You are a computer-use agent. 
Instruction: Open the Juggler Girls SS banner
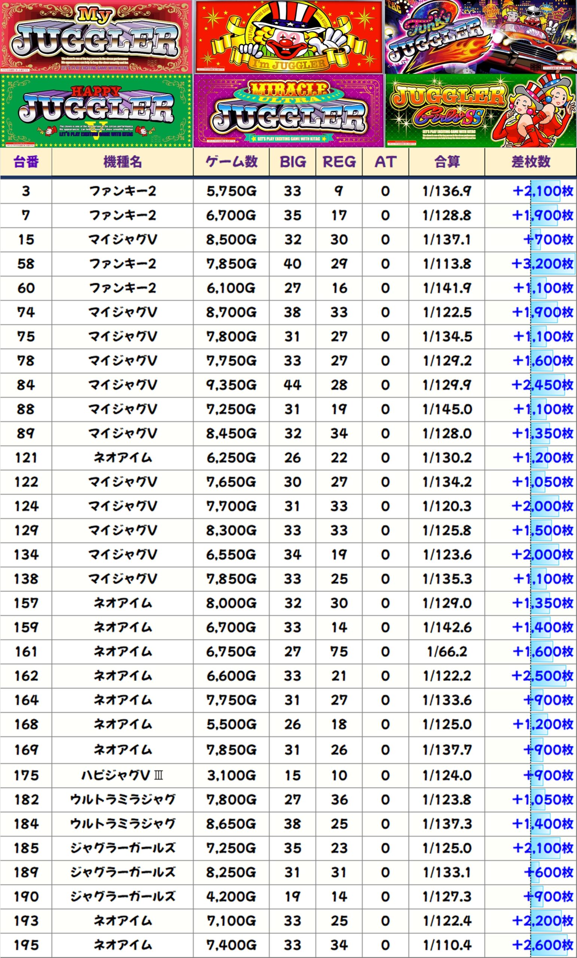pyautogui.click(x=480, y=111)
